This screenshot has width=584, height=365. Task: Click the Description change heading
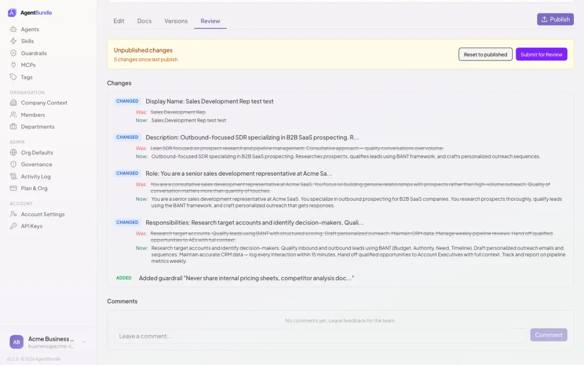click(x=252, y=137)
